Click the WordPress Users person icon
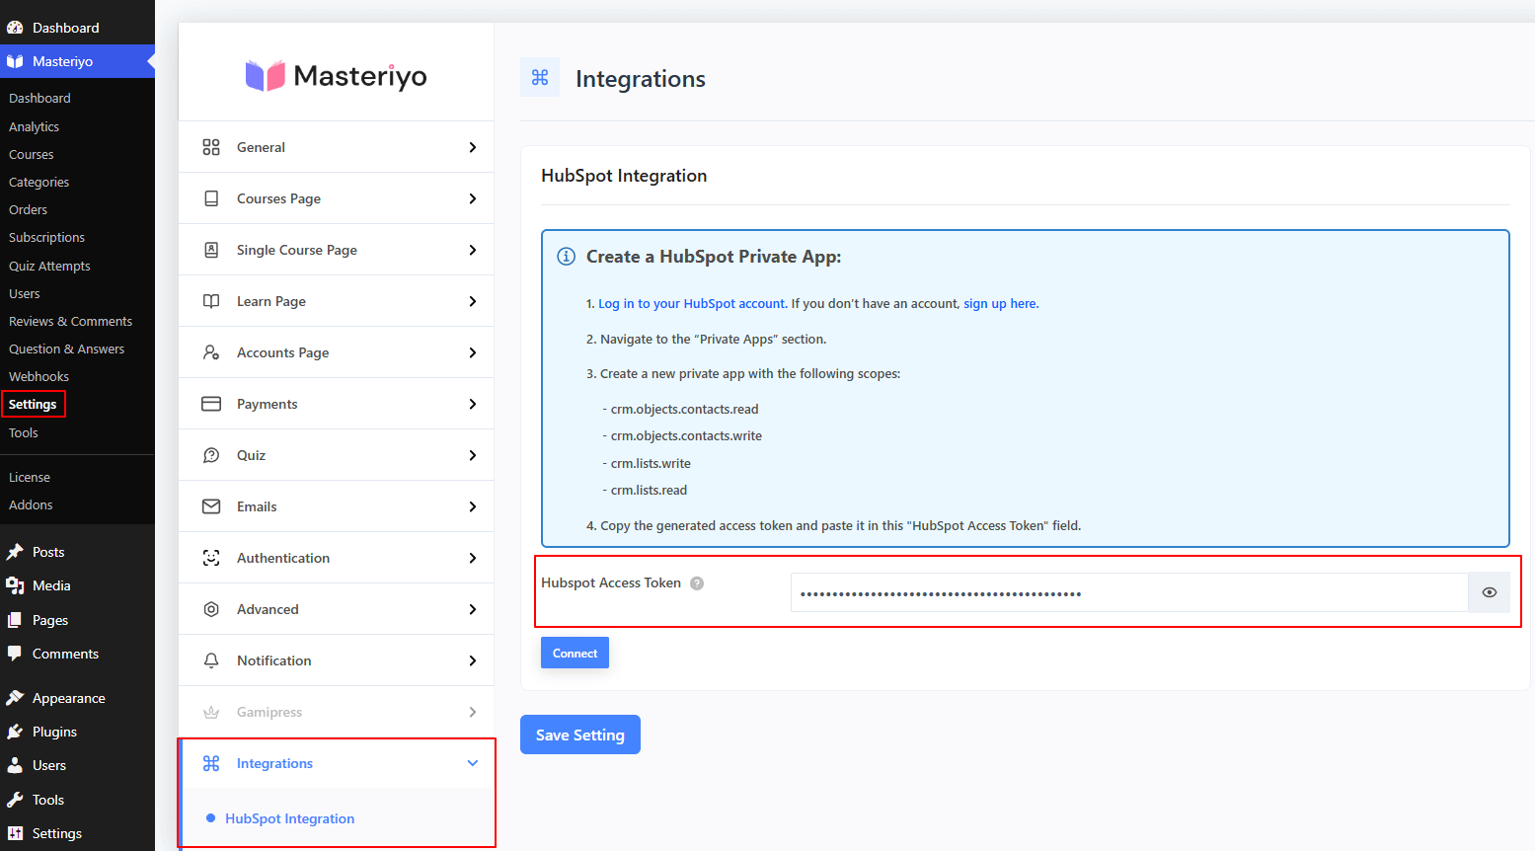Screen dimensions: 1535x851 pos(15,765)
